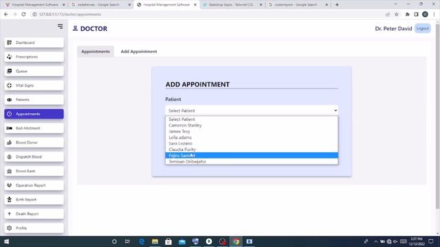
Task: Choose Leila adams from patient list
Action: (x=252, y=137)
